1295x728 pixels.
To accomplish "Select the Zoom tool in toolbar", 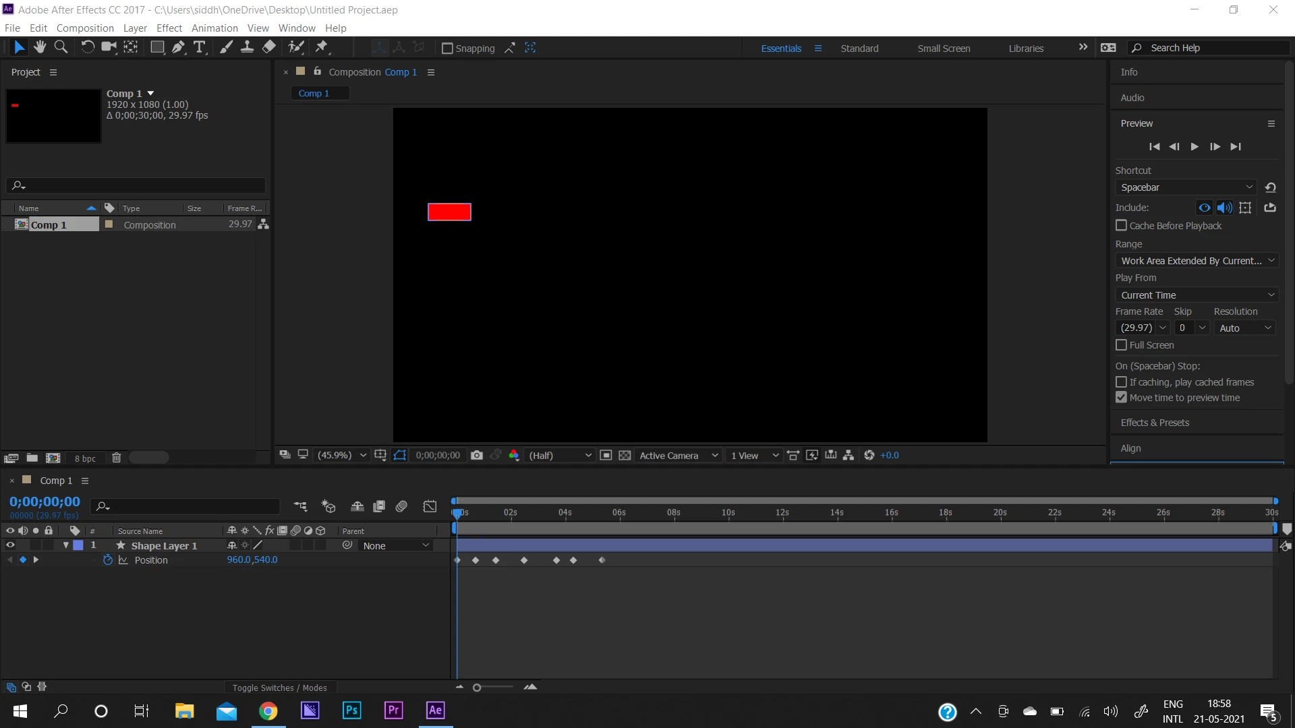I will (61, 47).
